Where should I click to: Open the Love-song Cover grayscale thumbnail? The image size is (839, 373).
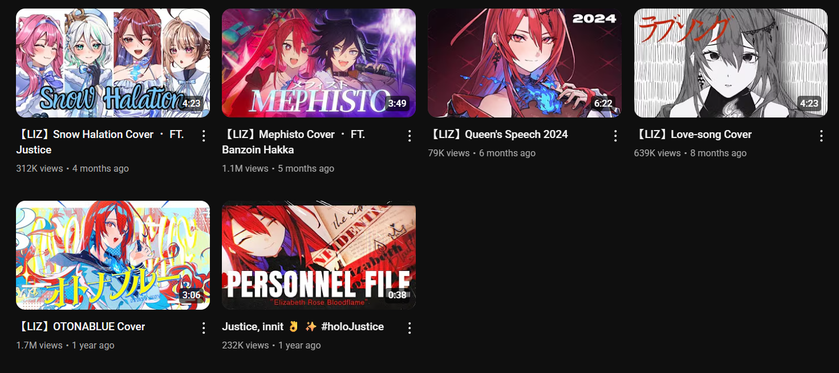(731, 63)
